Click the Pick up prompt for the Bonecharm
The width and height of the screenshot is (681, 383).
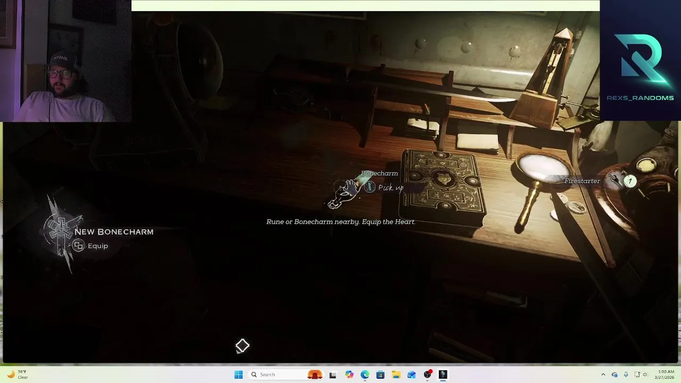coord(384,187)
